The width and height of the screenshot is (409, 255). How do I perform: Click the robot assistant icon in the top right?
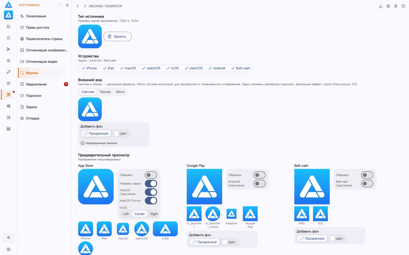[396, 6]
